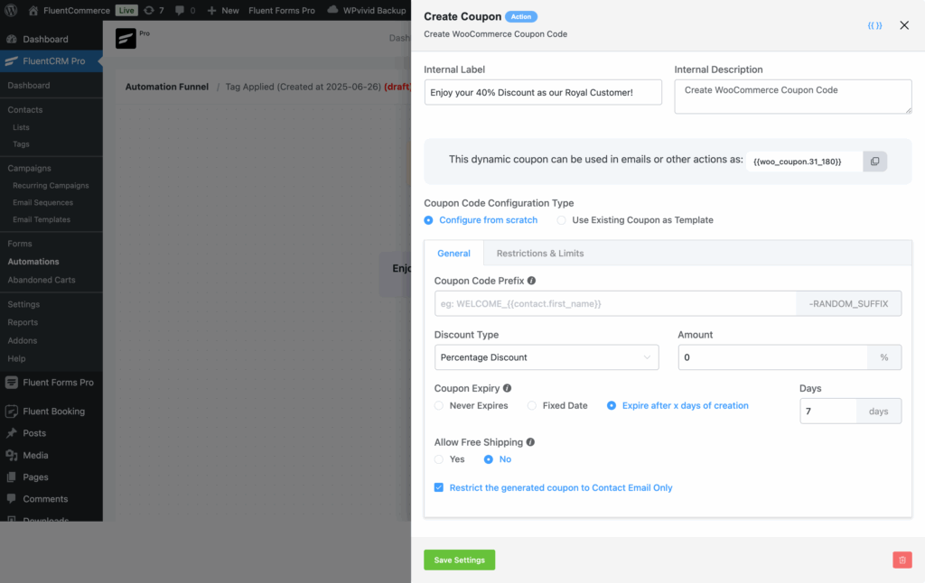925x583 pixels.
Task: Open Forms in FluentCRM sidebar
Action: pyautogui.click(x=20, y=244)
